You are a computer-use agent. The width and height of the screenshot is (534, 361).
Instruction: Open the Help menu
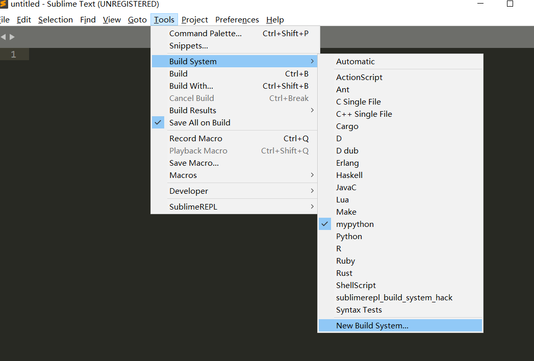click(x=275, y=20)
